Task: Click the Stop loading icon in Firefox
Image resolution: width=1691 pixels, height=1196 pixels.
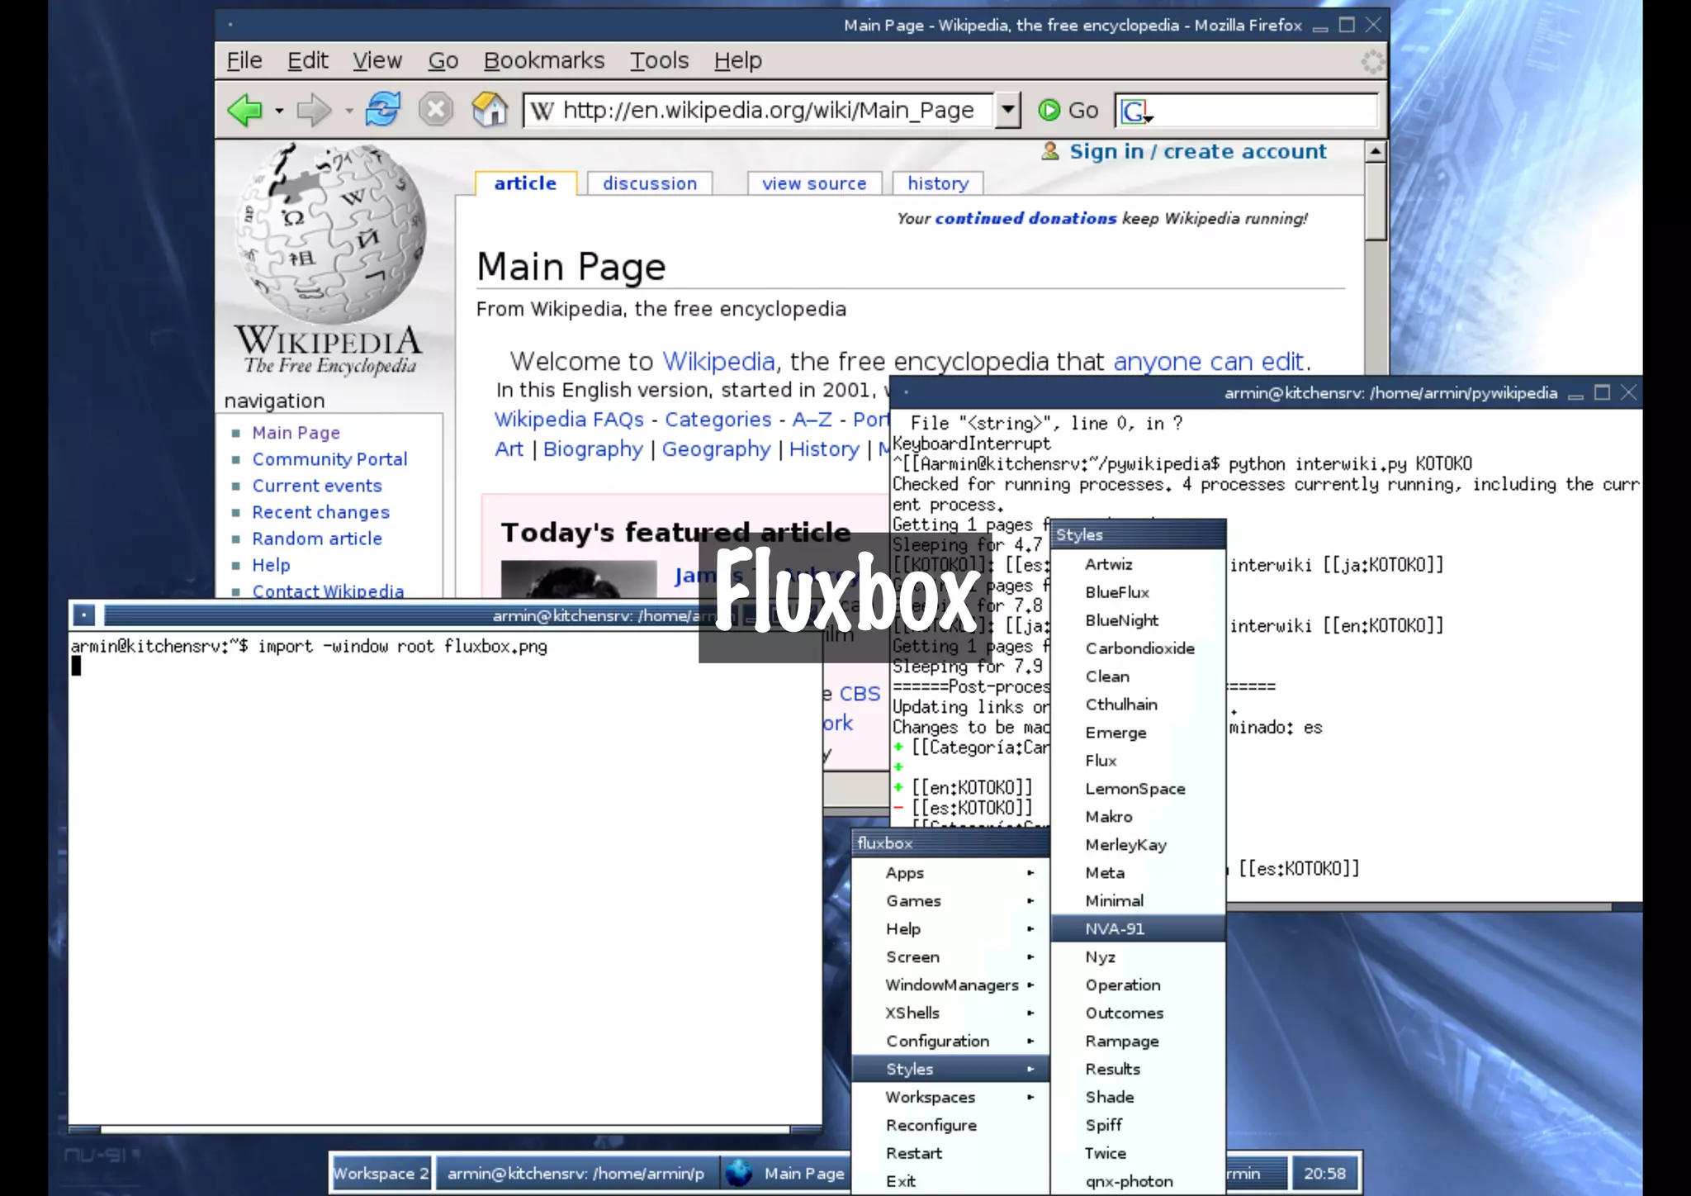Action: (x=435, y=109)
